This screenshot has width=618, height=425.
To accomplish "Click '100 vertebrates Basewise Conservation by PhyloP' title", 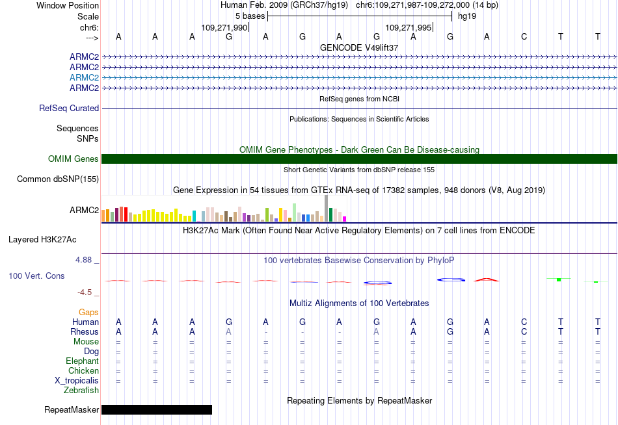I will (359, 261).
